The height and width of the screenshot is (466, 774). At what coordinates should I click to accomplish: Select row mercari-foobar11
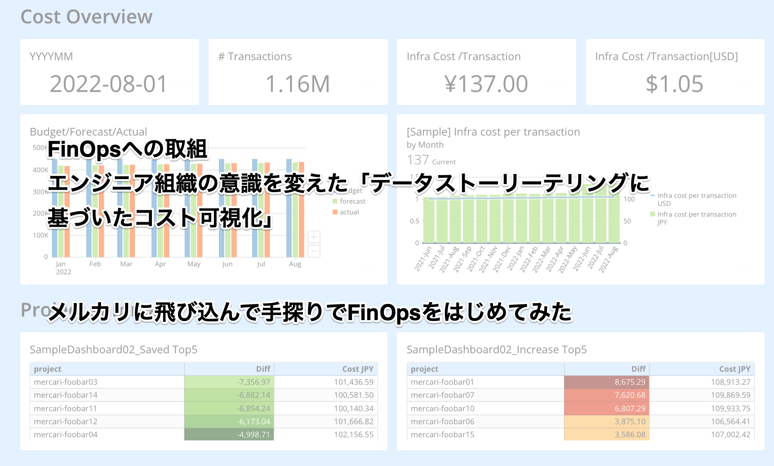tap(204, 409)
